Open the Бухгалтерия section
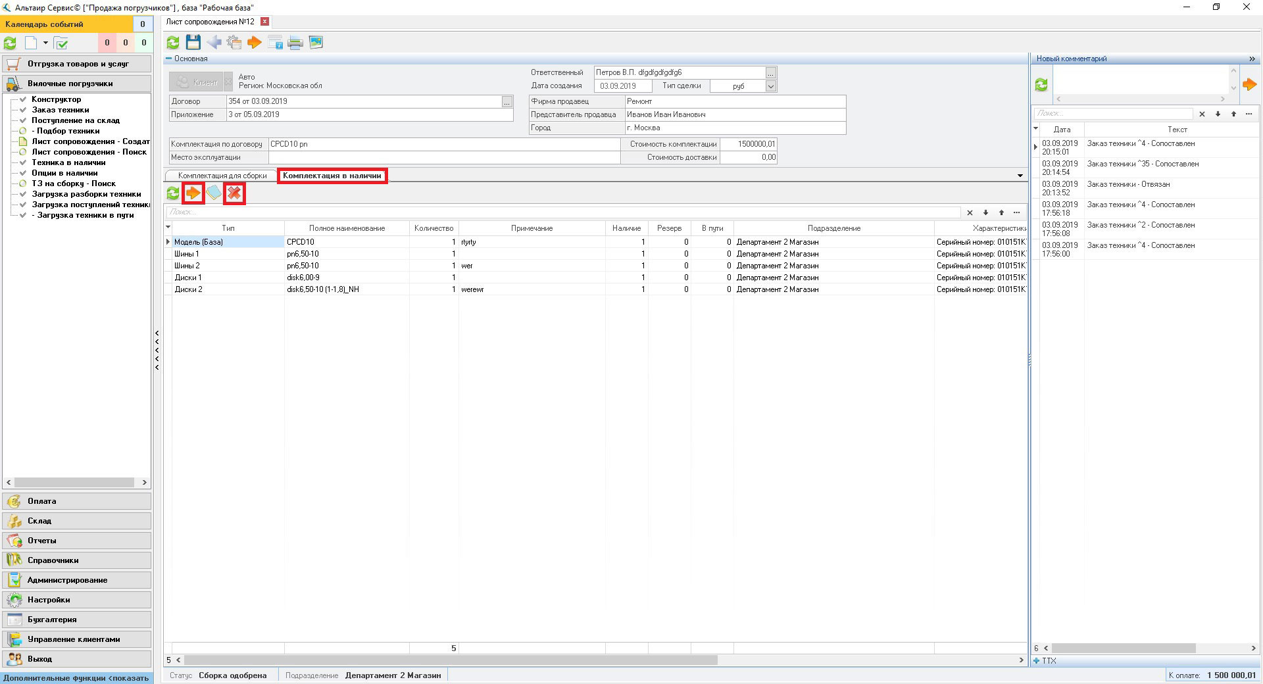This screenshot has width=1263, height=684. point(77,620)
